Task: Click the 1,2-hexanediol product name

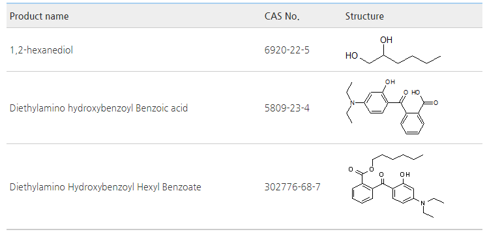Action: (41, 50)
